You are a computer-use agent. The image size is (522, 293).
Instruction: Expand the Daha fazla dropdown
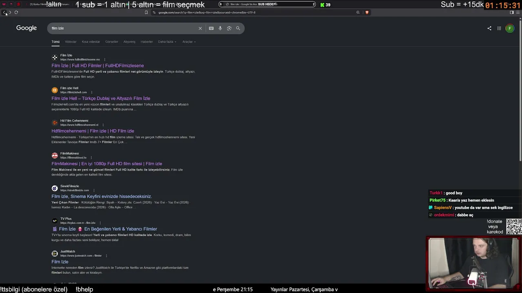[x=167, y=42]
